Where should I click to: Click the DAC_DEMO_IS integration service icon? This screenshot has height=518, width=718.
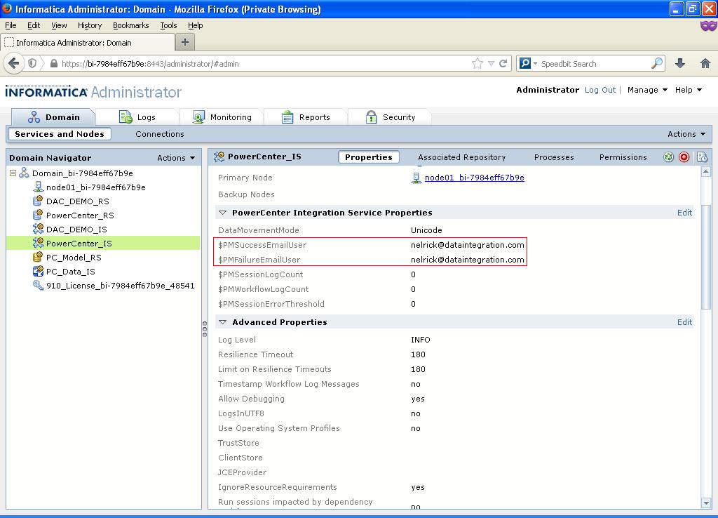38,229
